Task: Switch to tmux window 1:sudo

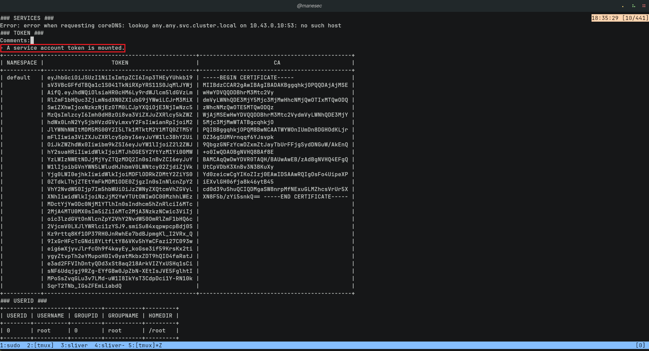Action: 10,345
